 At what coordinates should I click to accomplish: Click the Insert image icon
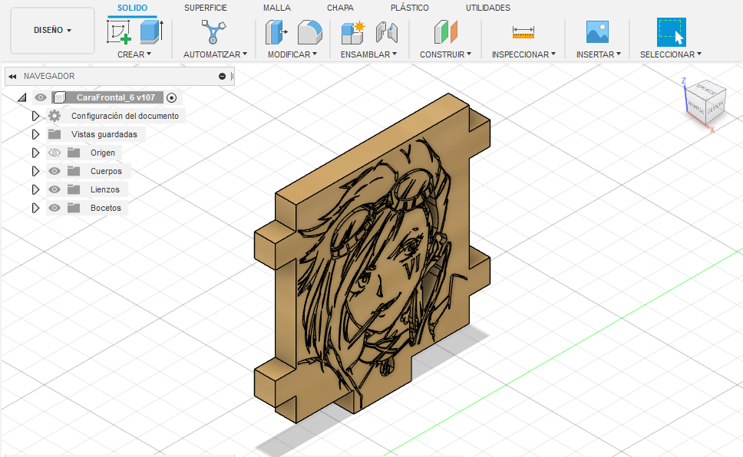597,32
